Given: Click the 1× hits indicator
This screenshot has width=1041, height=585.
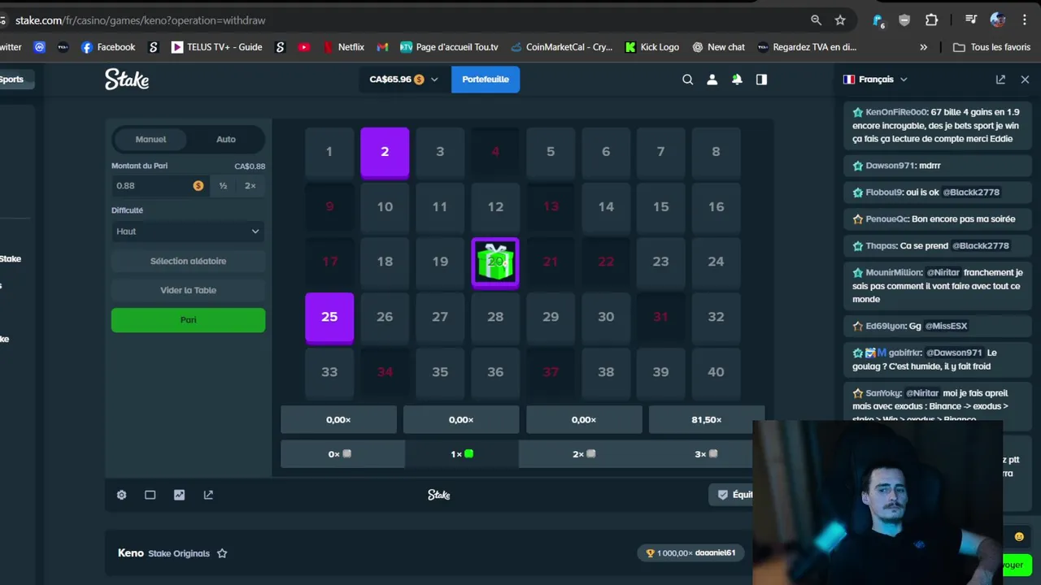Looking at the screenshot, I should coord(461,453).
